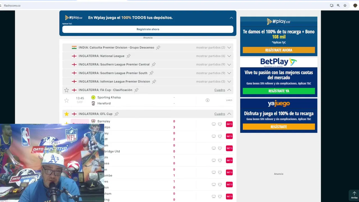Click the streamer webcam overlay video
This screenshot has height=202, width=359.
52,163
